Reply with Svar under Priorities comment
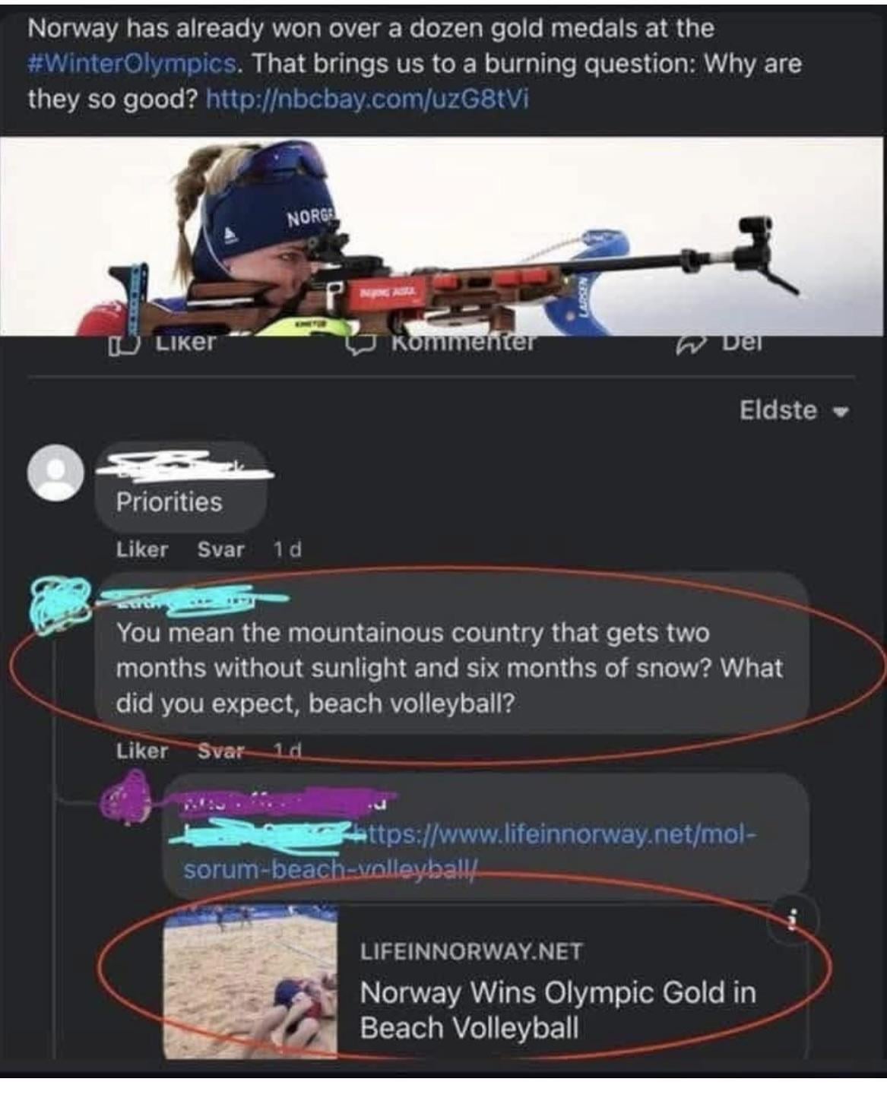This screenshot has height=1104, width=887. pyautogui.click(x=220, y=549)
